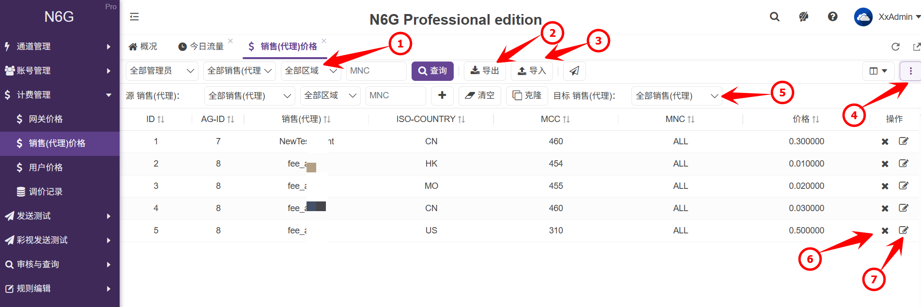The image size is (921, 307).
Task: Delete the row with ID 1
Action: click(885, 141)
